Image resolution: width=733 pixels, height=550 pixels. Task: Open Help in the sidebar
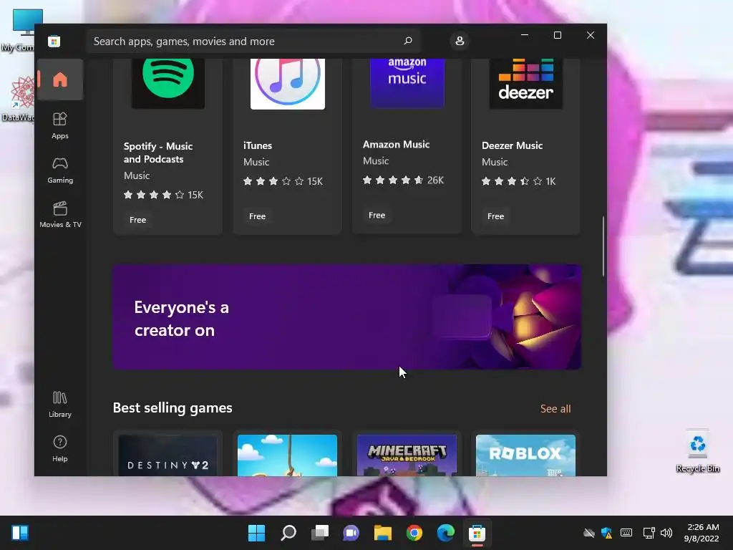coord(60,449)
